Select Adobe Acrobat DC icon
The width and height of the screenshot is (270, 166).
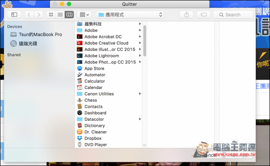[79, 37]
